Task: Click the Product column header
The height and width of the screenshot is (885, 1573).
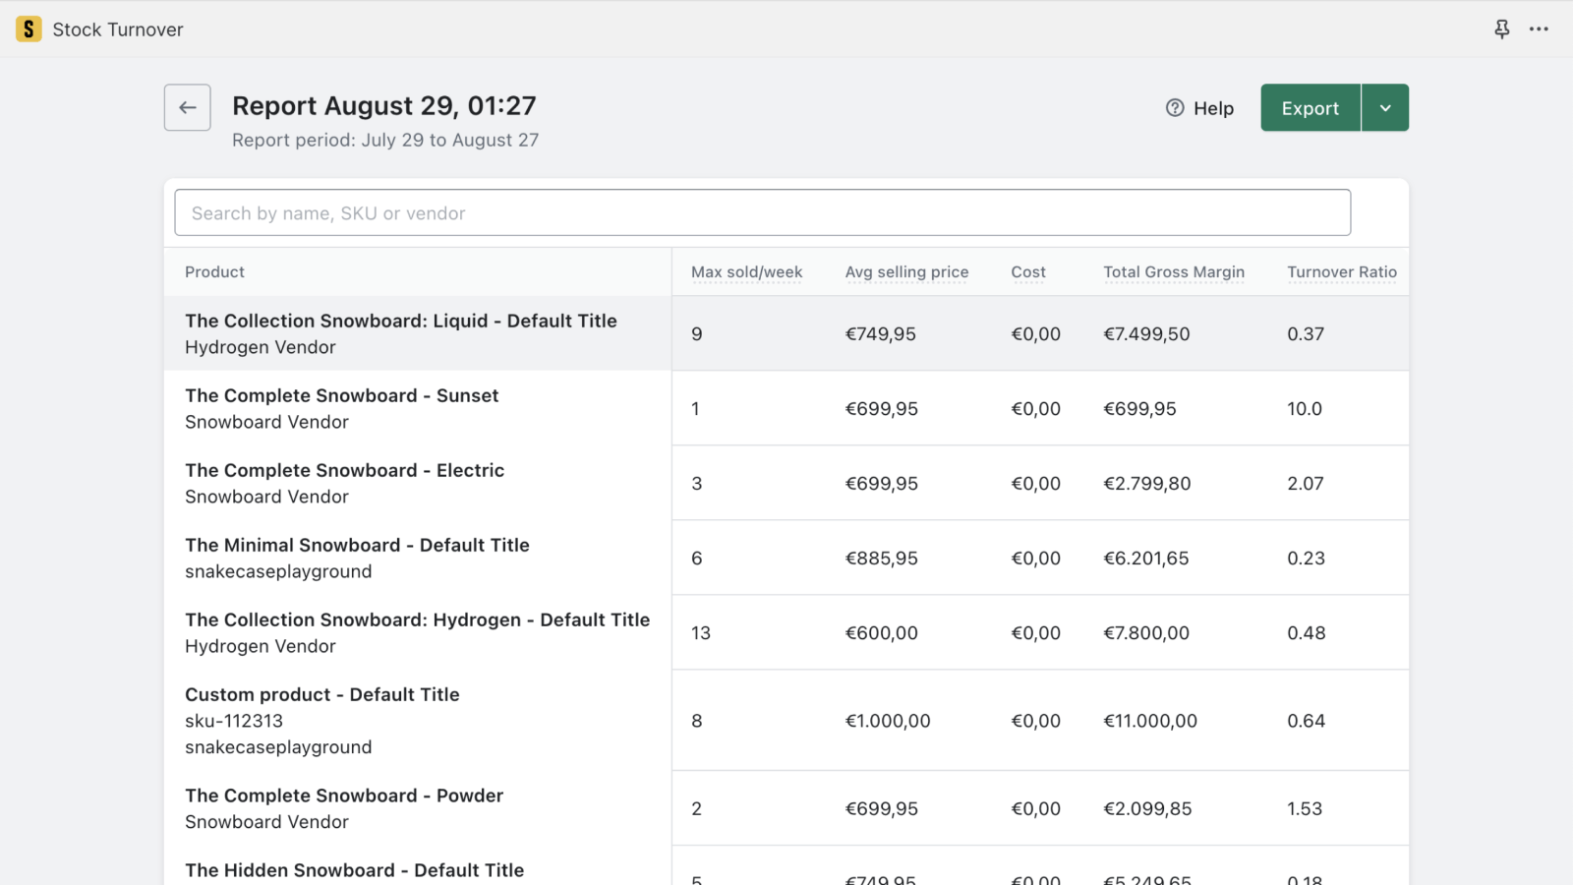Action: click(x=214, y=272)
